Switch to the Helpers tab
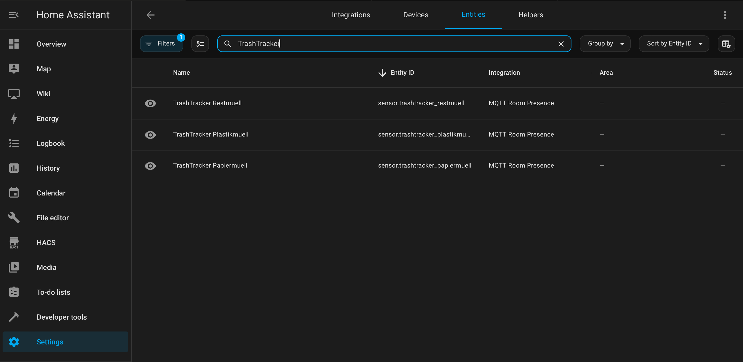 pyautogui.click(x=531, y=15)
